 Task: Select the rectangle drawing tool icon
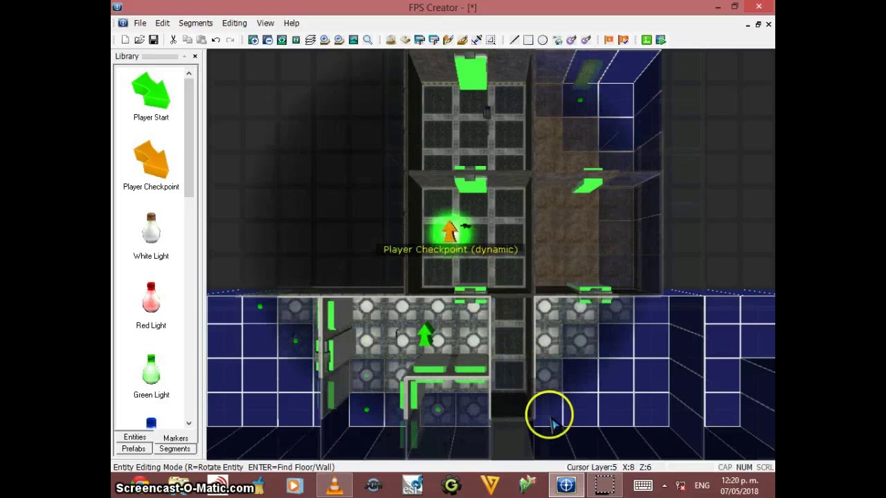click(x=528, y=40)
